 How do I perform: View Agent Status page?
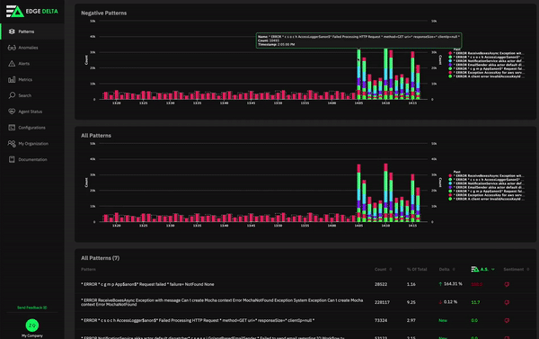click(30, 112)
